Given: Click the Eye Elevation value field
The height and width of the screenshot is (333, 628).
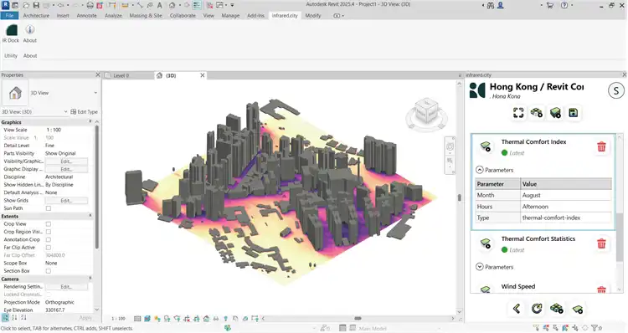Looking at the screenshot, I should (x=69, y=310).
